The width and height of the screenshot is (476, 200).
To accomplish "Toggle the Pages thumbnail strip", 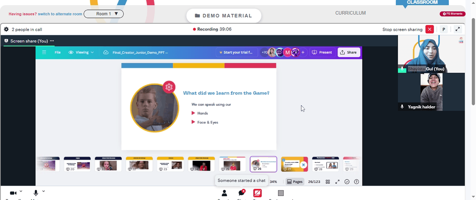I will (295, 181).
